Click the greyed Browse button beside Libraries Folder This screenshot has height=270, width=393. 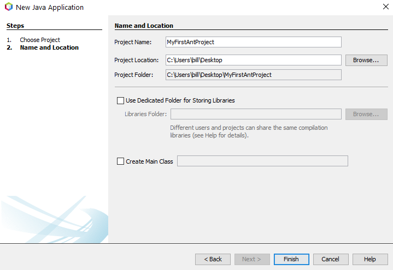(x=366, y=114)
